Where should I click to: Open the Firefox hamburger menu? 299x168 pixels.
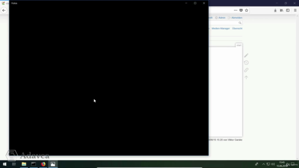tap(295, 10)
